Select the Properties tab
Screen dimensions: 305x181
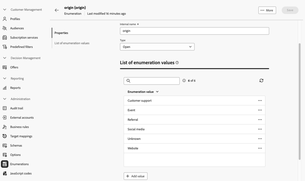click(x=61, y=33)
